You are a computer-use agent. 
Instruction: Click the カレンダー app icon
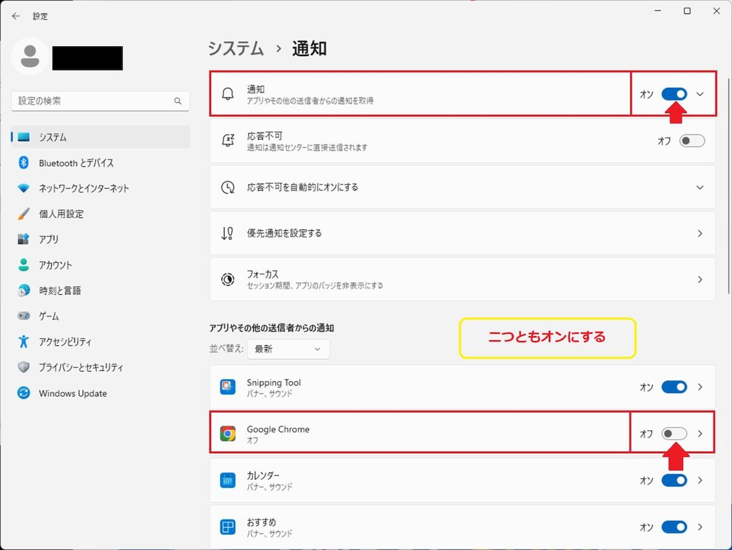228,481
